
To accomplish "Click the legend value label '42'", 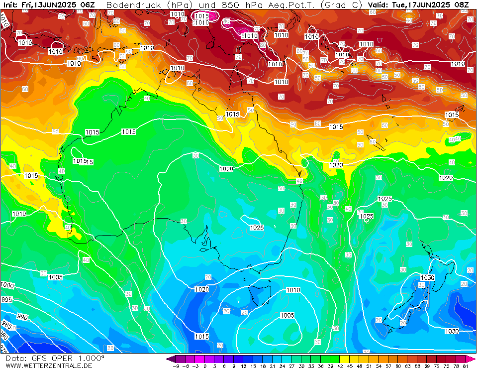I will pos(340,366).
